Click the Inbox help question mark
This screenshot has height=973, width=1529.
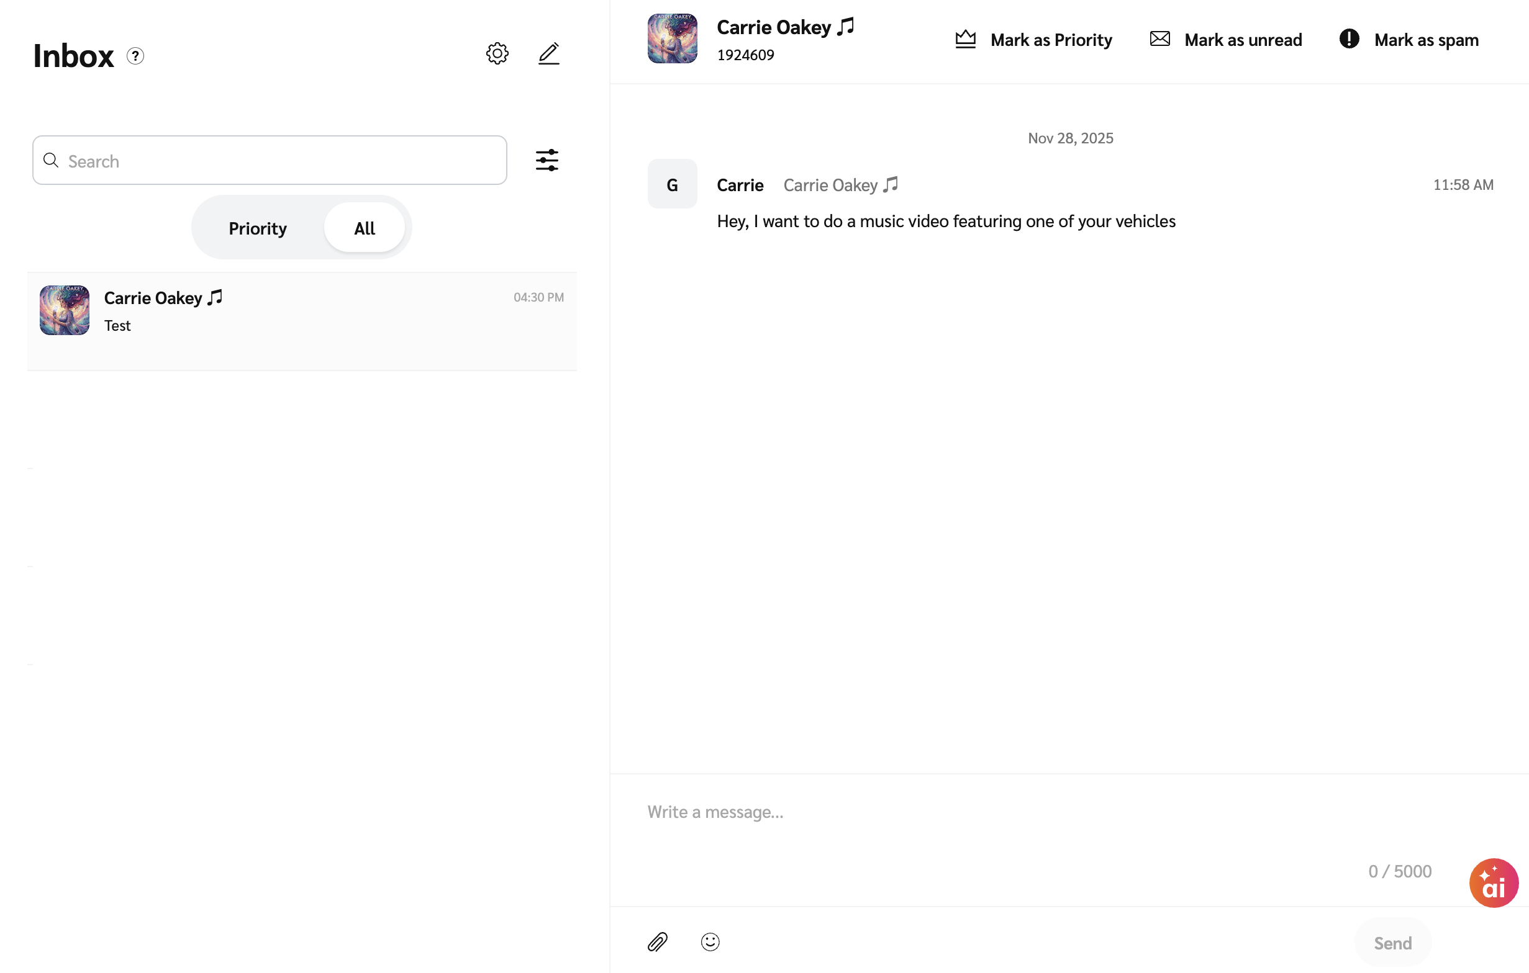click(135, 56)
